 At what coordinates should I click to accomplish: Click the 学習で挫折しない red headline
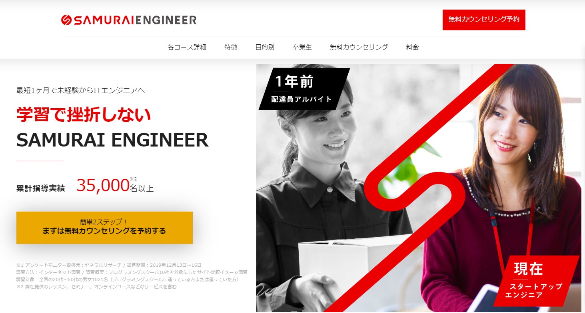tap(84, 115)
